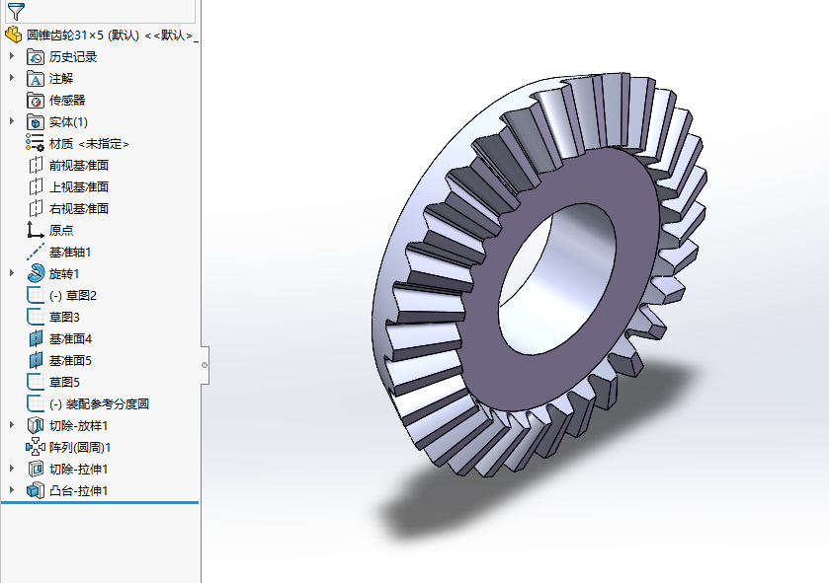Click the 草图2 sketch icon

tap(35, 295)
